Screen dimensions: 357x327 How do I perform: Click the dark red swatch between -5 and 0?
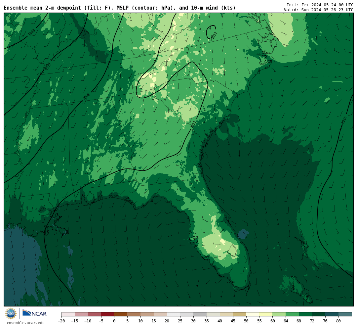tap(107, 314)
